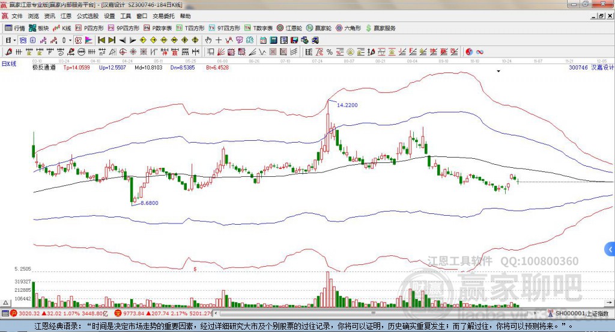Click SH000001 上证指数 status entry
Viewport: 615px width, 332px height.
578,313
